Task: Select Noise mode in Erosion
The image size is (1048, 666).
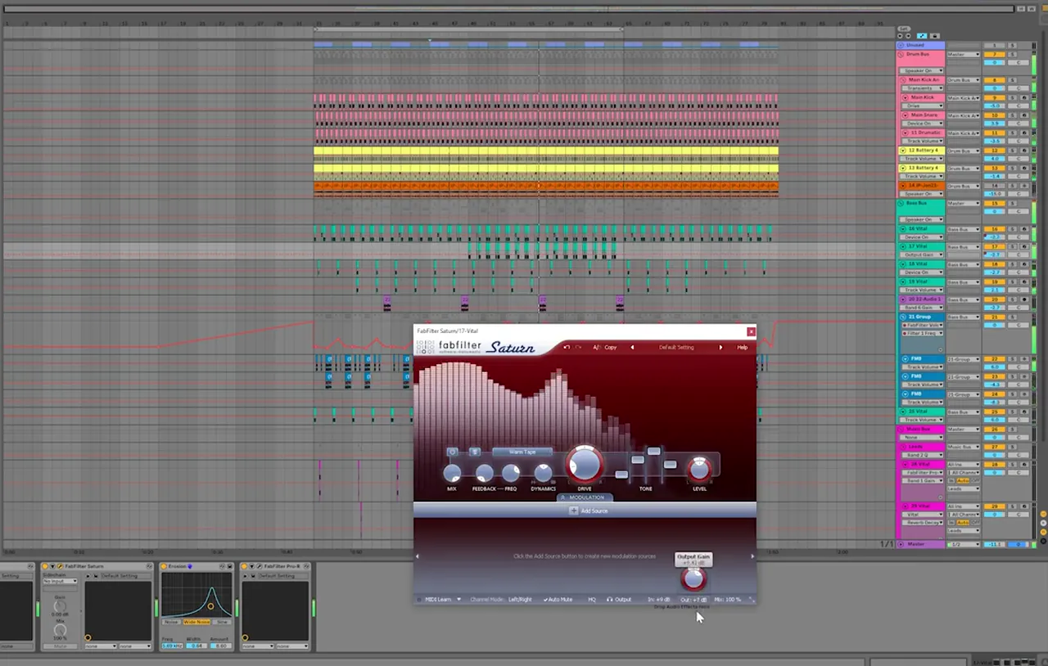Action: click(x=171, y=622)
